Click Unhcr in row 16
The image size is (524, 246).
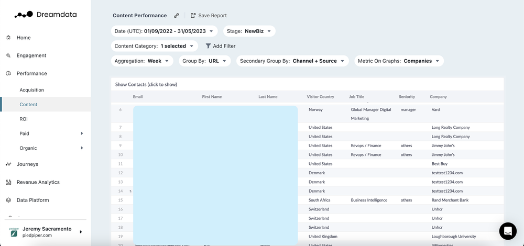coord(437,209)
